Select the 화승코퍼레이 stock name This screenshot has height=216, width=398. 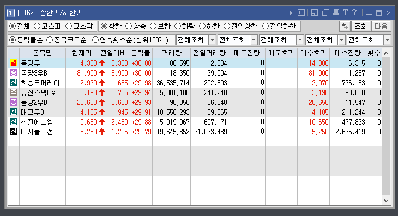click(x=40, y=83)
